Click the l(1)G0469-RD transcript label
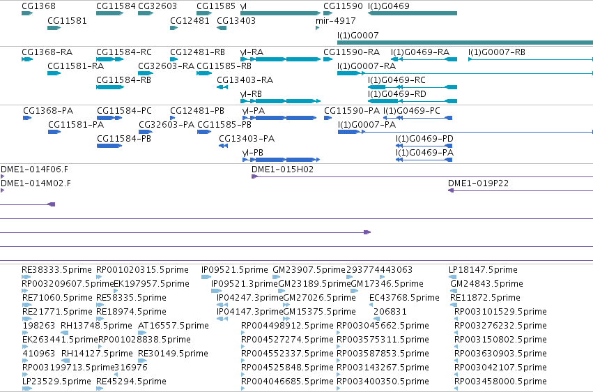This screenshot has width=593, height=392. [x=397, y=94]
